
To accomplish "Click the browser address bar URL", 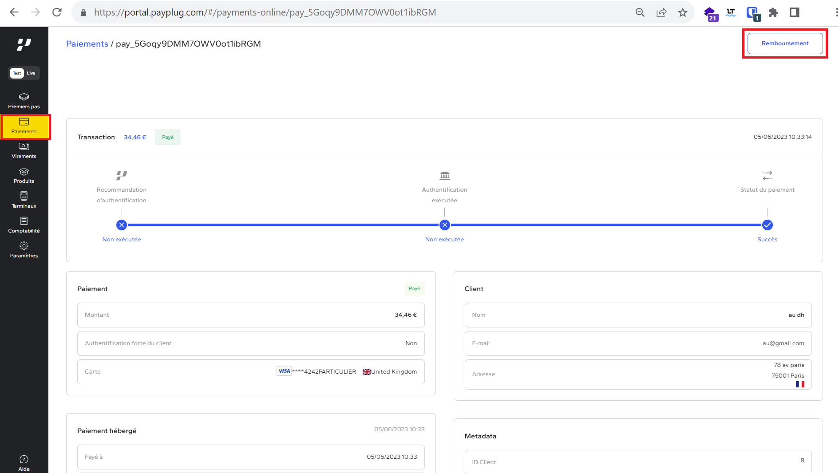I will (265, 12).
